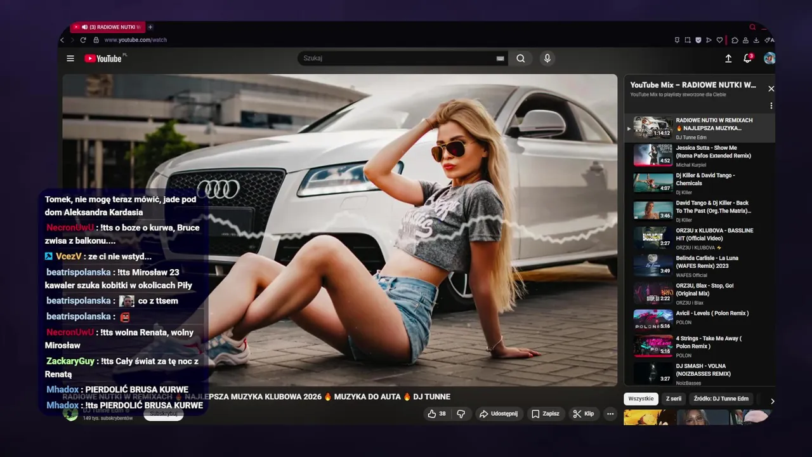Take a snapshot with the selection capture icon
The height and width of the screenshot is (457, 812).
pyautogui.click(x=688, y=40)
